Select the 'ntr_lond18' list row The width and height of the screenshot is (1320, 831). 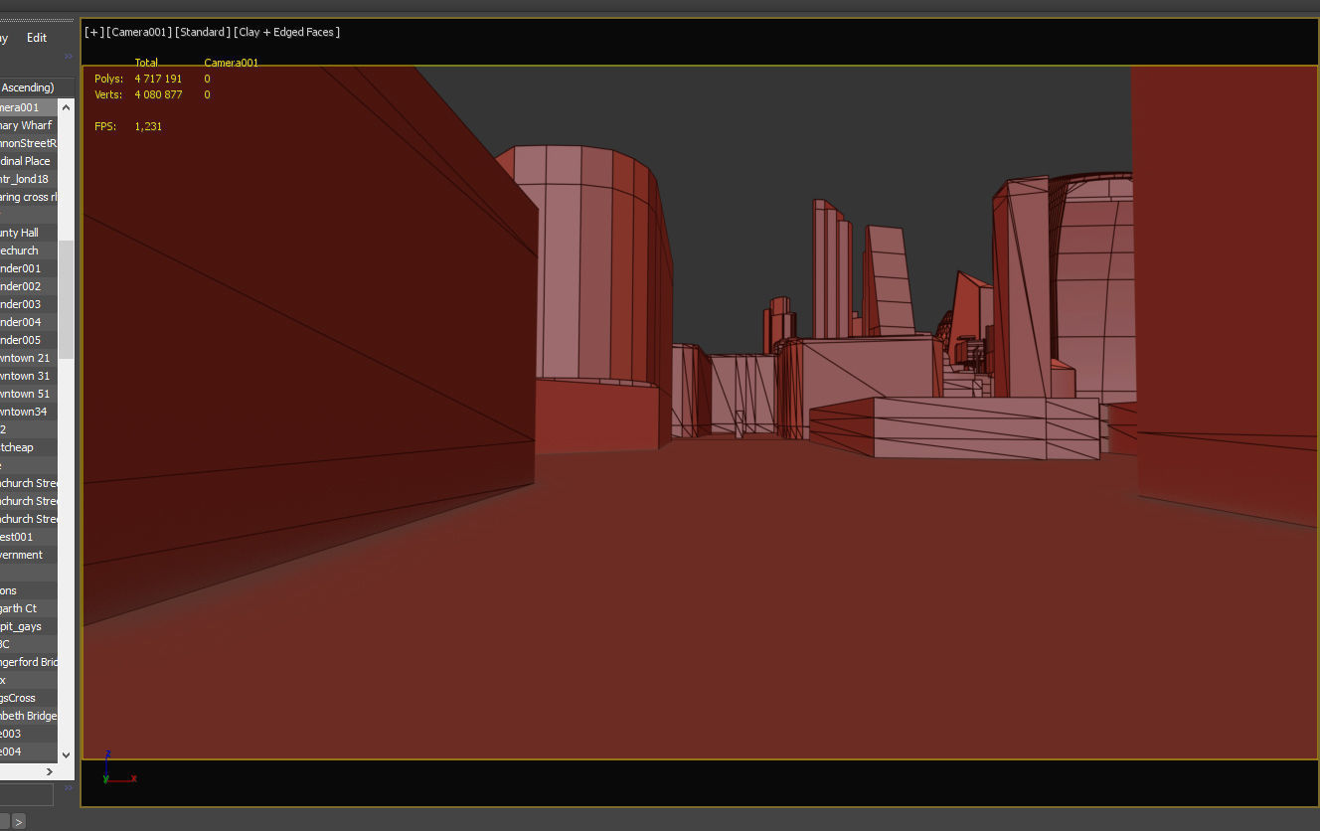29,179
